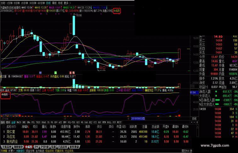This screenshot has width=238, height=153.
Task: Apply the WR indicator
Action: point(82,123)
